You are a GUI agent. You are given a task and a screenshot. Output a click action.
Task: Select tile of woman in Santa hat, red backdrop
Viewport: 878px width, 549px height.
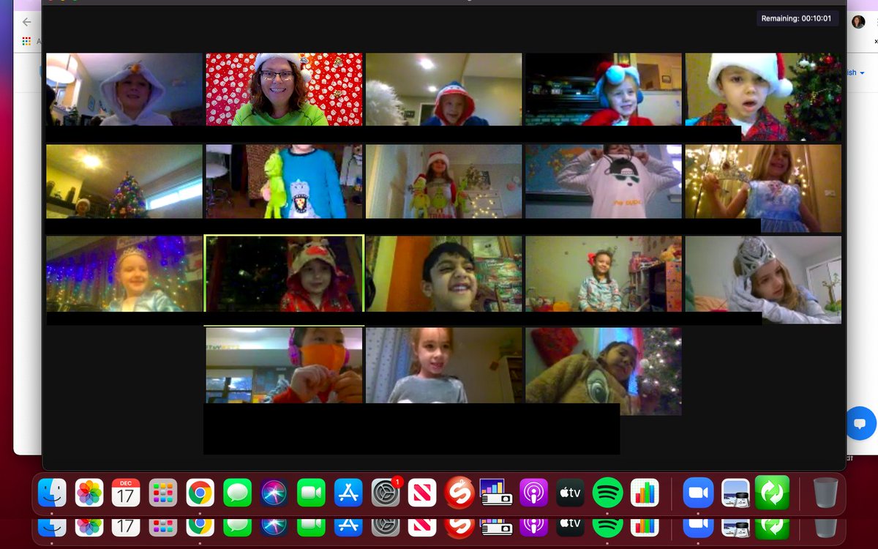(284, 89)
